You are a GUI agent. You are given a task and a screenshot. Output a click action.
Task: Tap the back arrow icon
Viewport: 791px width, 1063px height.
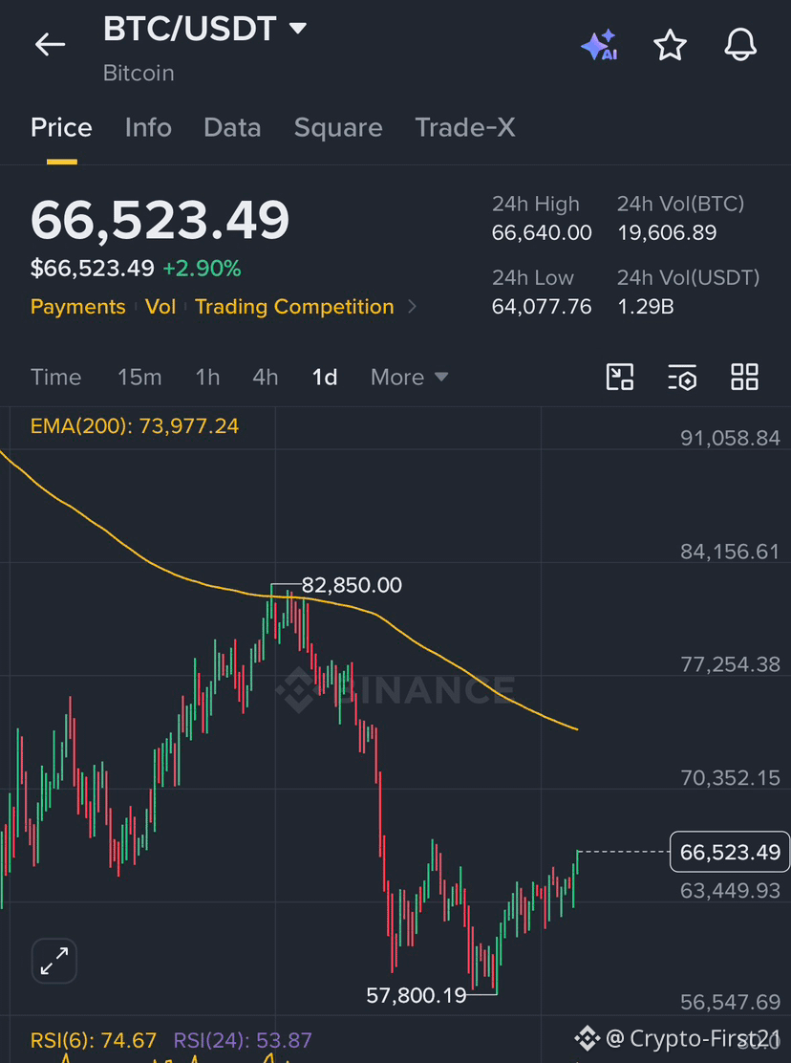(50, 45)
